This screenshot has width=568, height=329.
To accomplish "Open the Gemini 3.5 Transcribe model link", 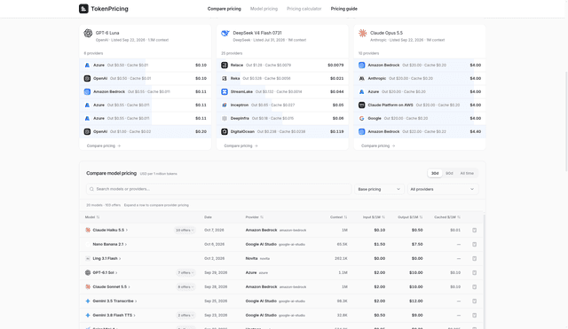I will coord(114,302).
